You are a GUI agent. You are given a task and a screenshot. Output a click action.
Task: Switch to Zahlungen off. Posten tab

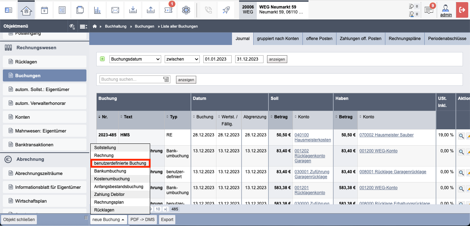(x=361, y=39)
